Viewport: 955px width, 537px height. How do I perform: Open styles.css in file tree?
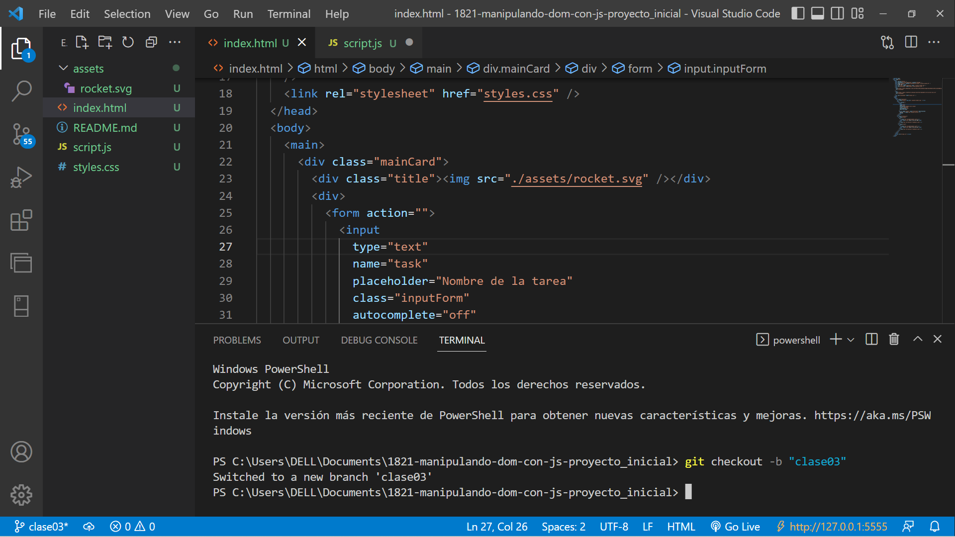(x=119, y=167)
